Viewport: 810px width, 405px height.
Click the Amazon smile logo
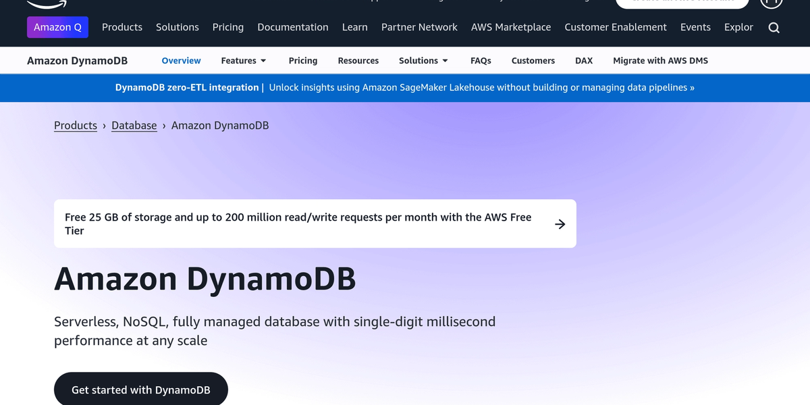pyautogui.click(x=45, y=3)
